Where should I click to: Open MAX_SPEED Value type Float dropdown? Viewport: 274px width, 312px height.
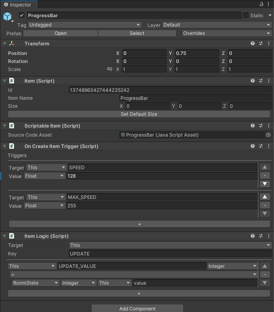(45, 206)
